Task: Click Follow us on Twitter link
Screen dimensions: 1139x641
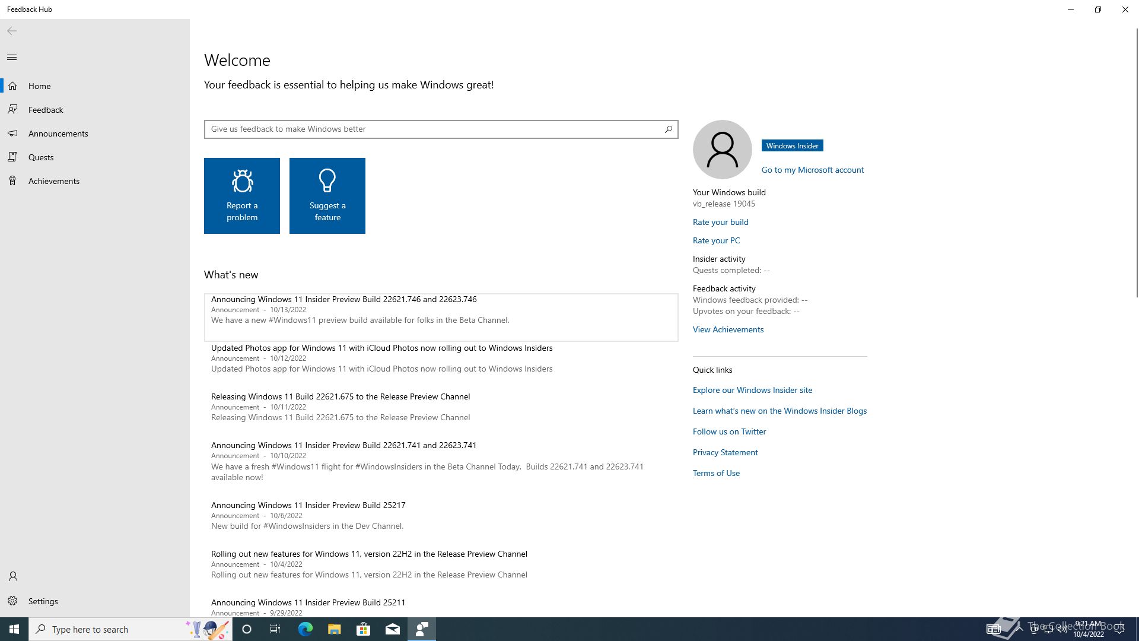Action: (730, 431)
